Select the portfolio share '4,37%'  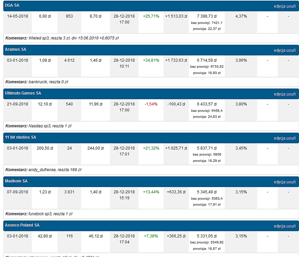click(x=241, y=16)
